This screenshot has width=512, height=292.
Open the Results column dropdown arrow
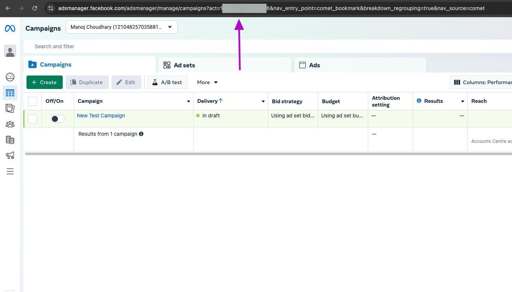pyautogui.click(x=462, y=101)
